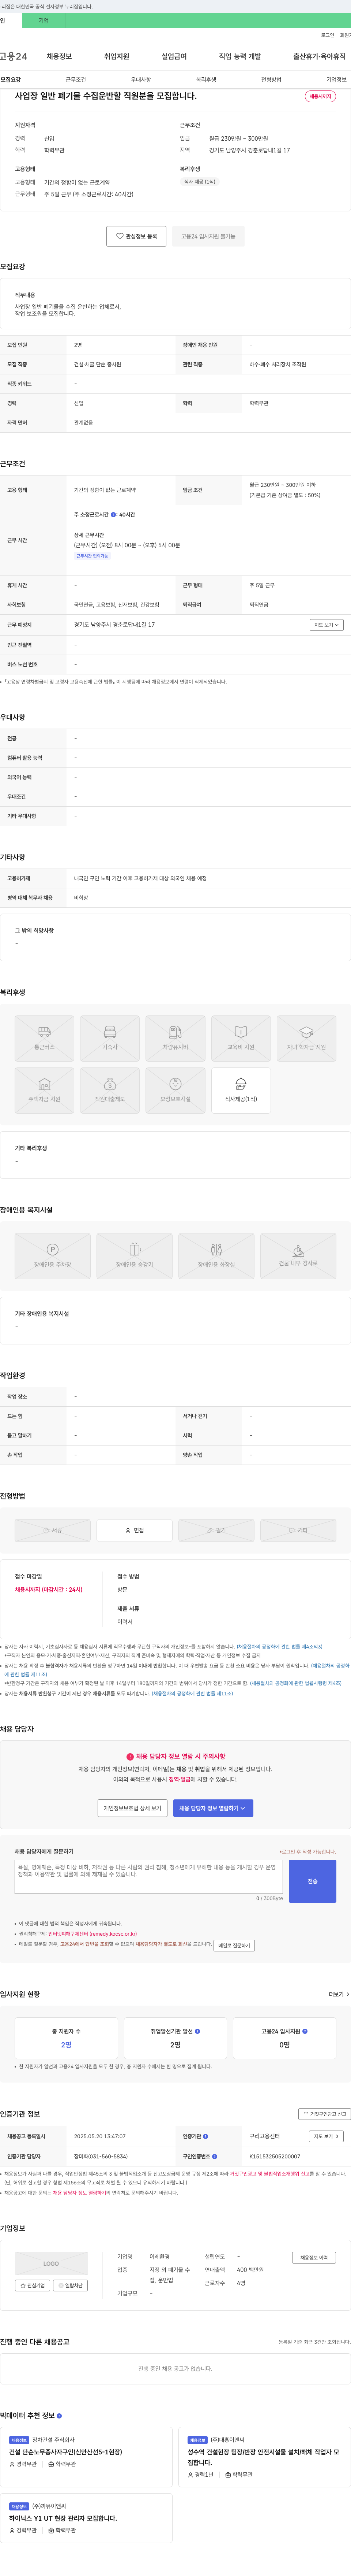Open the 채용정보 menu
Viewport: 351px width, 2576px height.
click(59, 57)
